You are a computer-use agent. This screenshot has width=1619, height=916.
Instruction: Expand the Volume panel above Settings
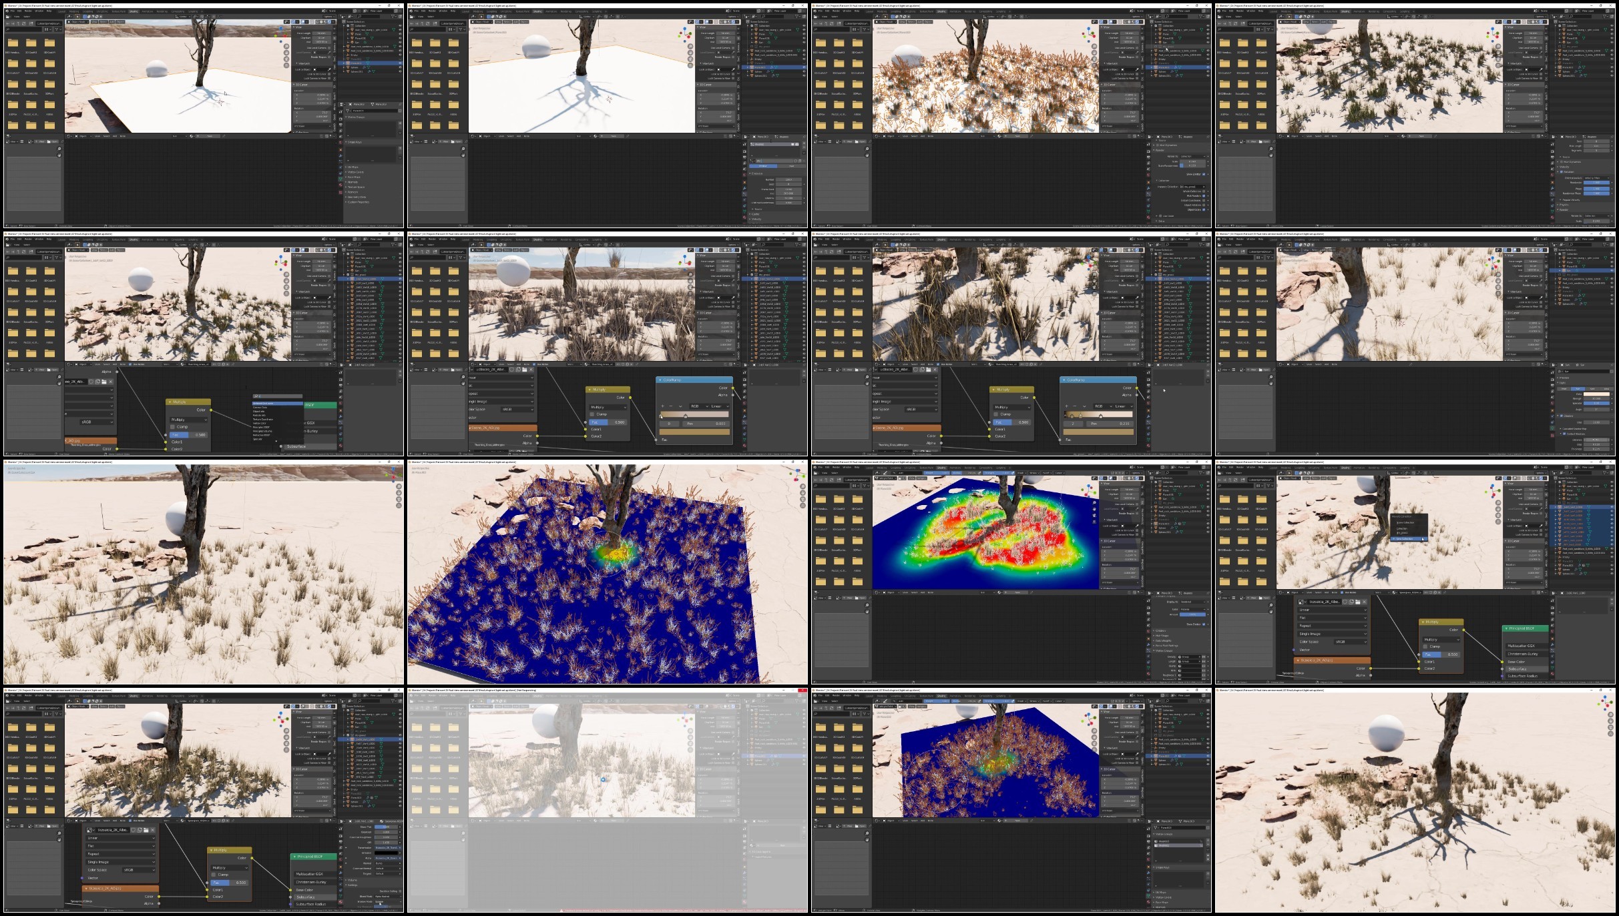(x=351, y=880)
